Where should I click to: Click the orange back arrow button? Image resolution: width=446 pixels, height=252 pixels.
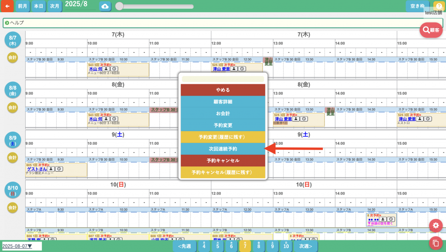[x=7, y=6]
